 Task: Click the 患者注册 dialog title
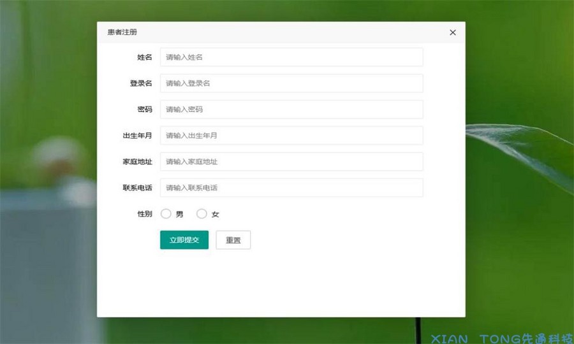122,32
